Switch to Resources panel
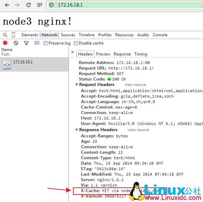 click(x=124, y=35)
